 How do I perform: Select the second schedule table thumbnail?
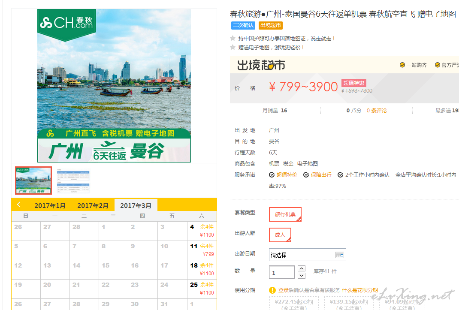point(73,181)
